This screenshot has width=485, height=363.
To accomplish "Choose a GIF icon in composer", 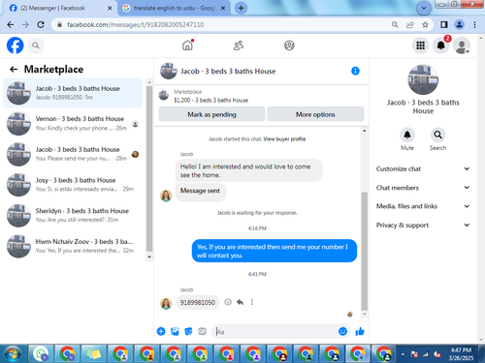I will [202, 331].
